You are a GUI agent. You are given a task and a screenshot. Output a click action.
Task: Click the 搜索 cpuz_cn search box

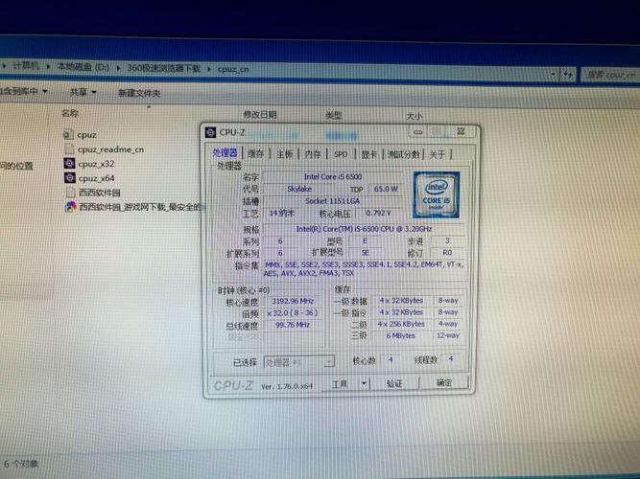click(x=610, y=75)
